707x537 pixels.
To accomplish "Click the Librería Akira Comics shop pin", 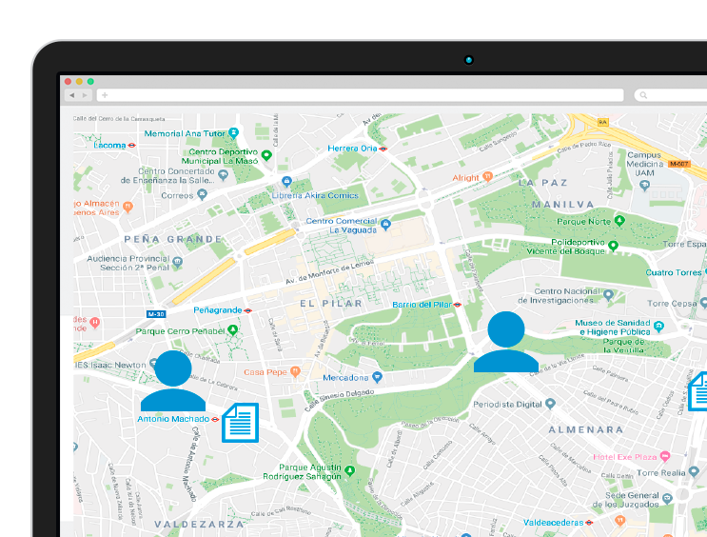I will coord(286,182).
